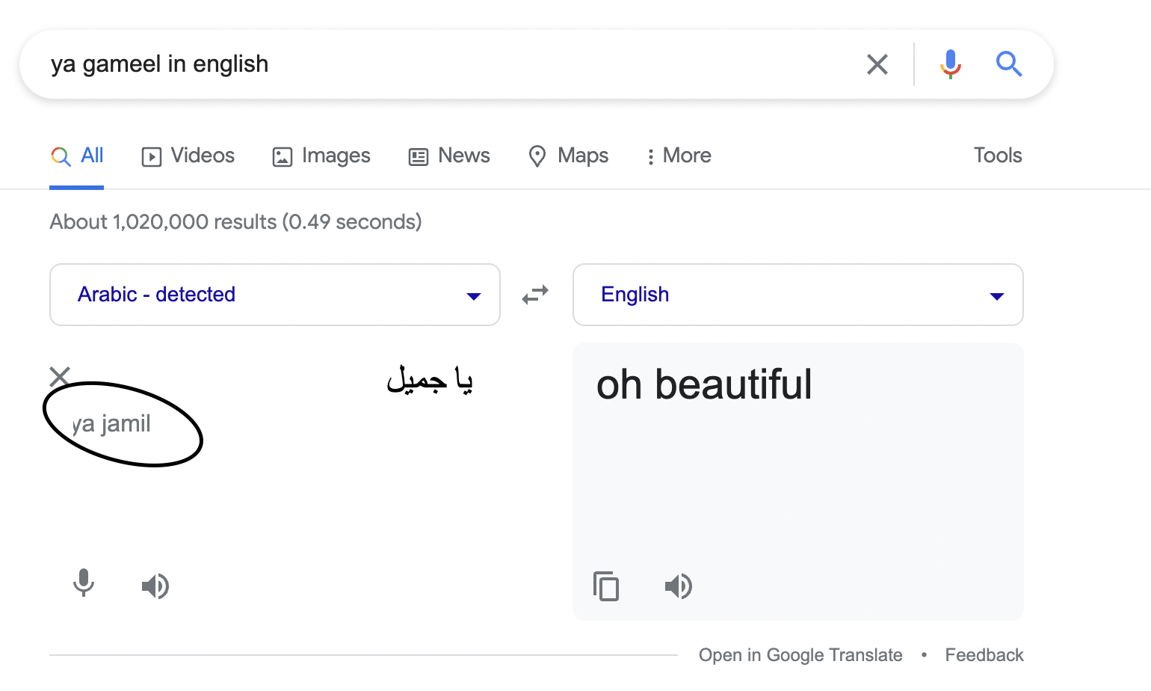Follow the 'Open in Google Translate' link
1151x691 pixels.
tap(800, 655)
